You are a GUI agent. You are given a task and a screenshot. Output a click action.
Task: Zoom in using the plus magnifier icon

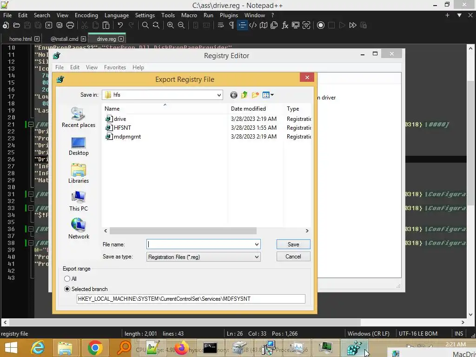click(x=170, y=25)
